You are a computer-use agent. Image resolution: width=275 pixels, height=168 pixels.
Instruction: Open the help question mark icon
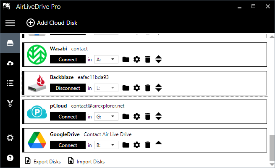click(x=10, y=158)
